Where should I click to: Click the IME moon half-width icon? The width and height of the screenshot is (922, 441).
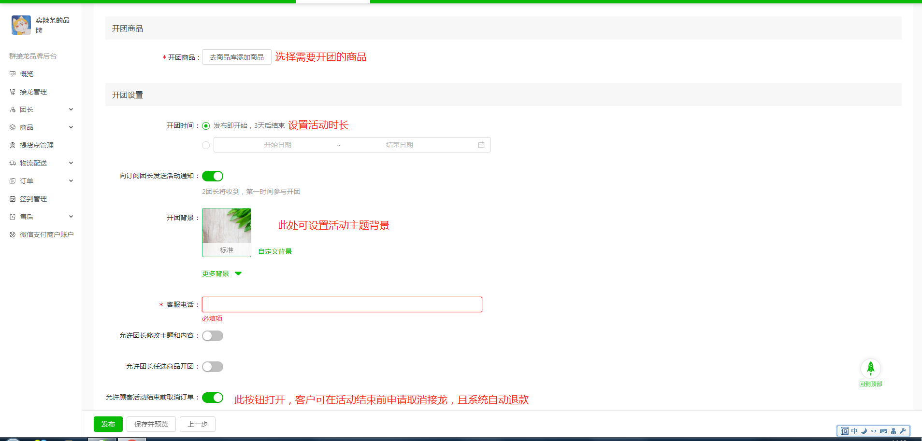pos(864,431)
